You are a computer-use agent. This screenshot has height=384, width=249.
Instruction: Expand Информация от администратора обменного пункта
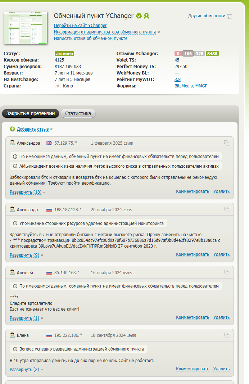(x=105, y=32)
